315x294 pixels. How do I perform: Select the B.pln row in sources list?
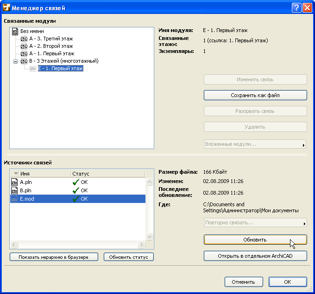[78, 190]
